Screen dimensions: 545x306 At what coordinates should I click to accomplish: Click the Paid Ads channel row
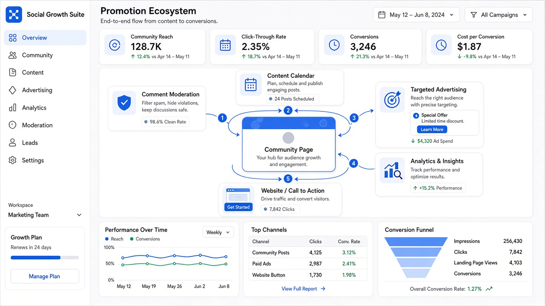(307, 264)
